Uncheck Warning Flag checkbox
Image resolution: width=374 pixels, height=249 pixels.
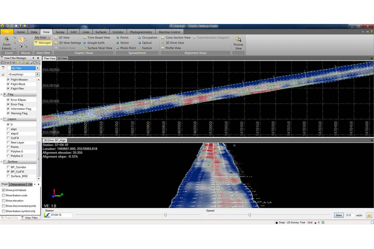pos(8,113)
